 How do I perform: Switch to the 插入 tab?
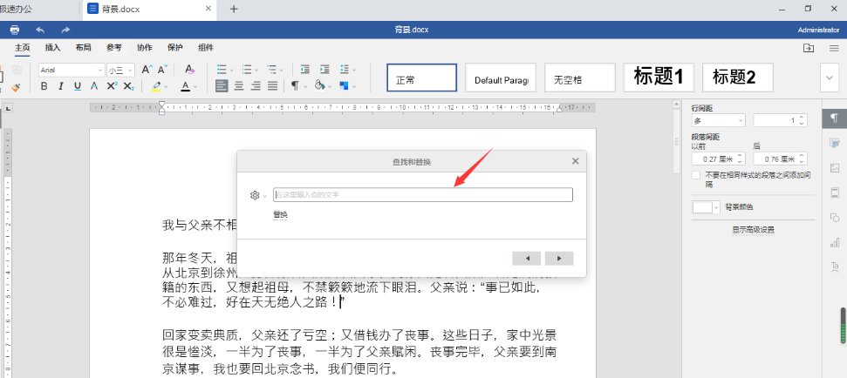53,47
